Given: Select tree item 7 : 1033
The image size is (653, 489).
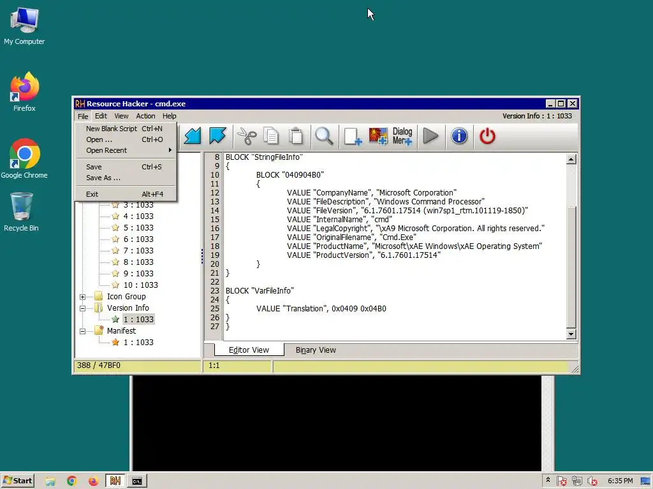Looking at the screenshot, I should point(138,251).
